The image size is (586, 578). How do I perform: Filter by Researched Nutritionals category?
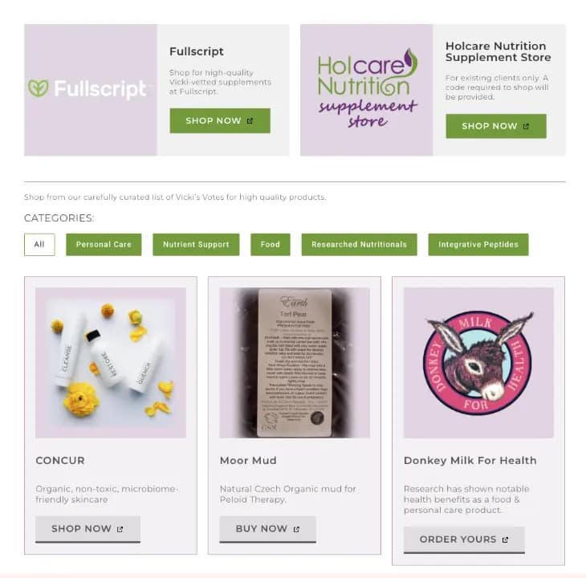click(359, 244)
